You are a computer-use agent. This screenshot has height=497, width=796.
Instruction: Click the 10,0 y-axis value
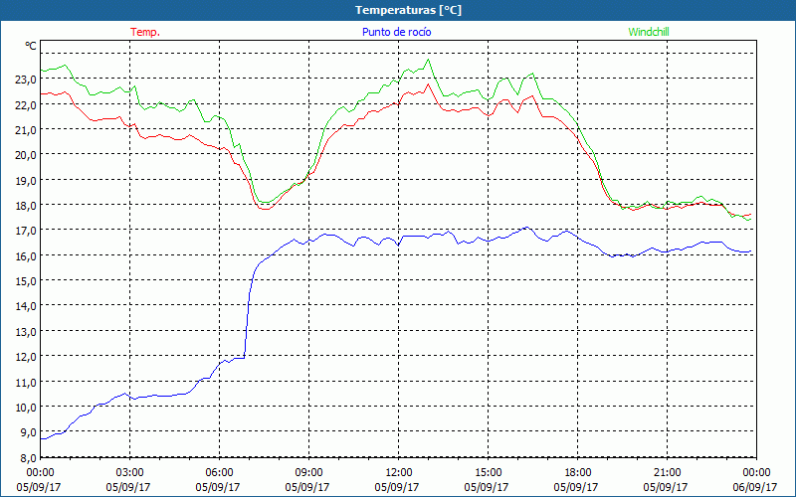(x=27, y=408)
